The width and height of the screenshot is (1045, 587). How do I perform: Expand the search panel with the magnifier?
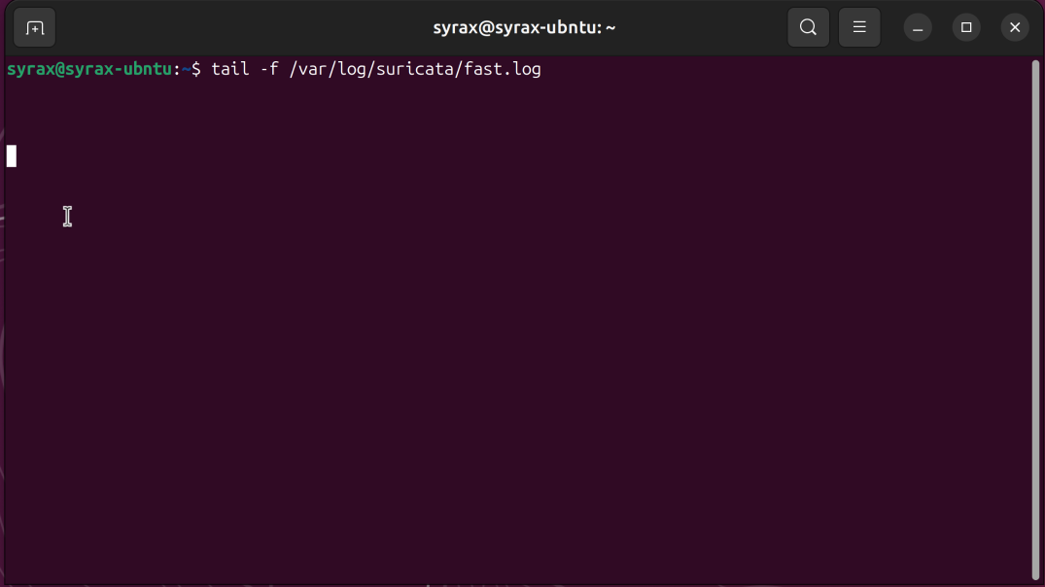pyautogui.click(x=808, y=27)
